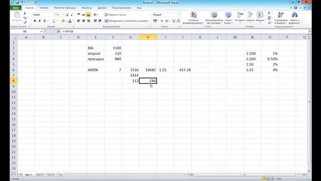Open the text orientation button

click(x=95, y=15)
